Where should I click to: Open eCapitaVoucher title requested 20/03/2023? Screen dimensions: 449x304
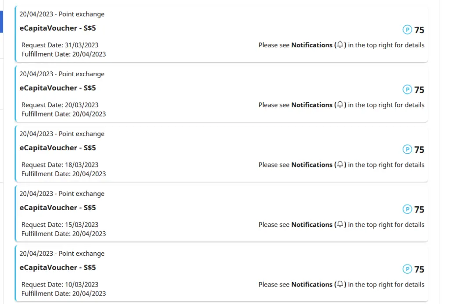pos(57,88)
